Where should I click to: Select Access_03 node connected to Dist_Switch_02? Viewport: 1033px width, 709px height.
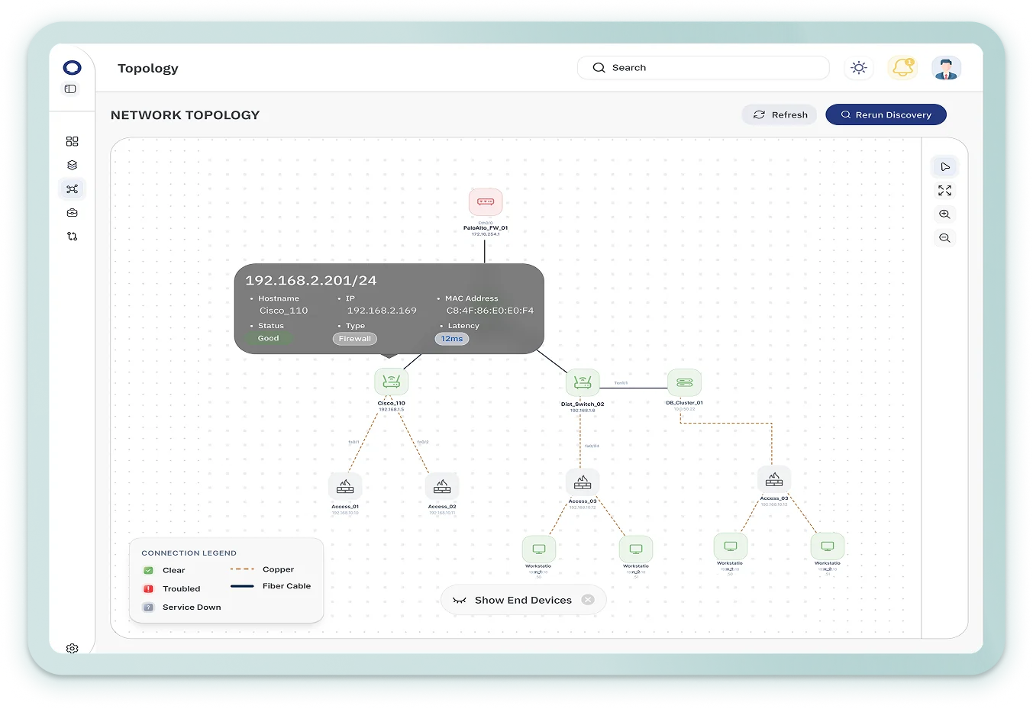(583, 482)
